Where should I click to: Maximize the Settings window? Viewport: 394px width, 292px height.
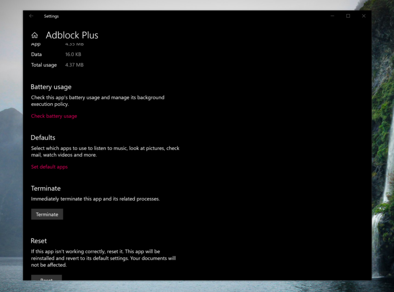pyautogui.click(x=348, y=16)
